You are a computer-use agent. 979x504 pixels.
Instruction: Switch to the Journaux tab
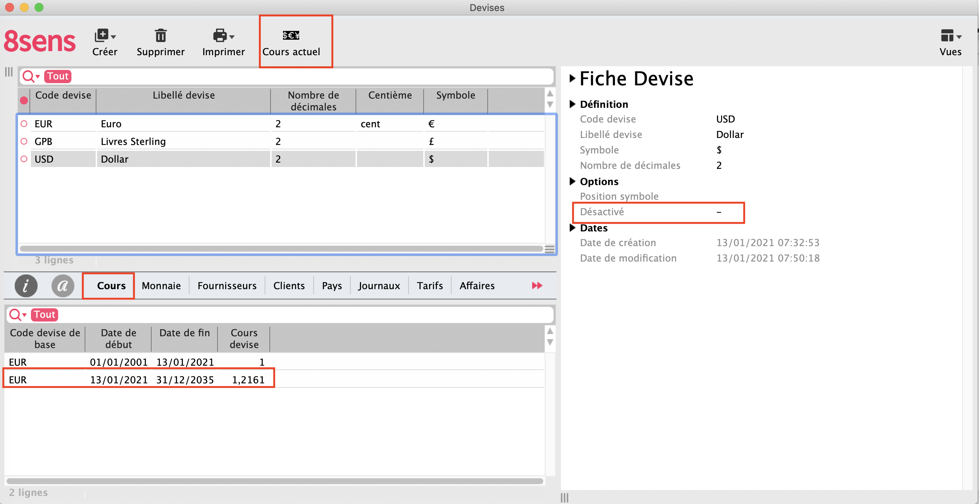tap(379, 285)
